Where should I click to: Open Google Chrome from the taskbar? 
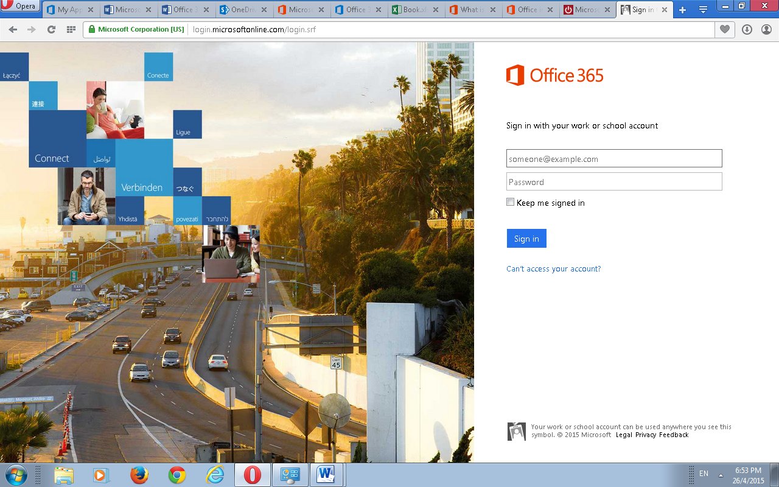[x=177, y=475]
